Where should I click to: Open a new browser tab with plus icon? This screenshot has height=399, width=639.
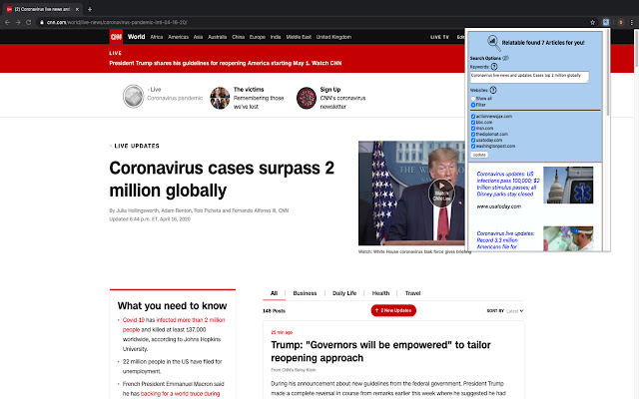point(90,7)
